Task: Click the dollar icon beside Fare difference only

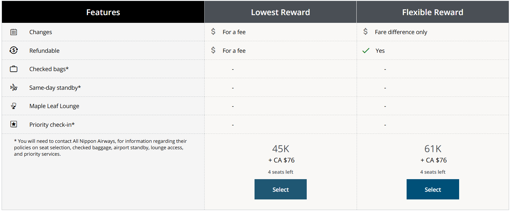Action: click(365, 32)
